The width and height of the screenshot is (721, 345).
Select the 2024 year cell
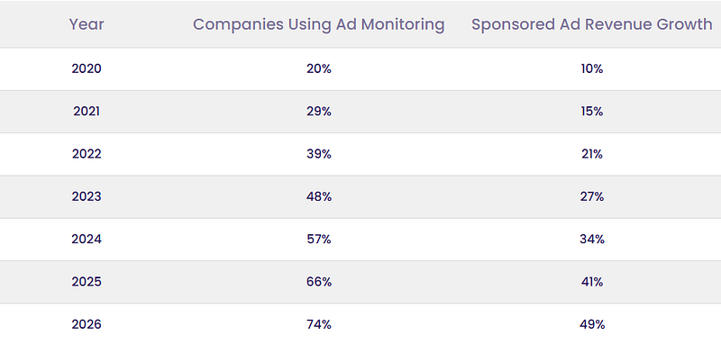click(x=87, y=240)
